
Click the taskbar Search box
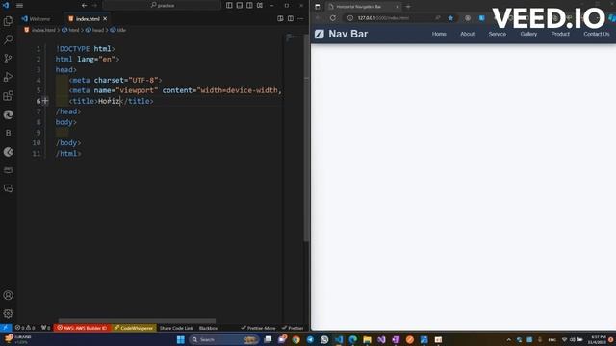point(223,339)
